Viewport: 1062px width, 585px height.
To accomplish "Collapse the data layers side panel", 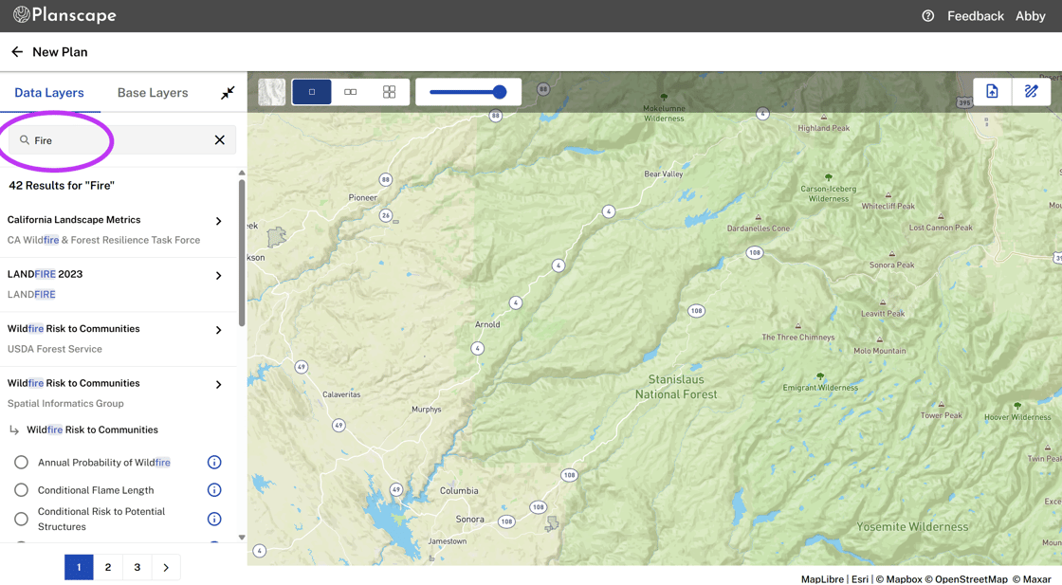I will [228, 93].
